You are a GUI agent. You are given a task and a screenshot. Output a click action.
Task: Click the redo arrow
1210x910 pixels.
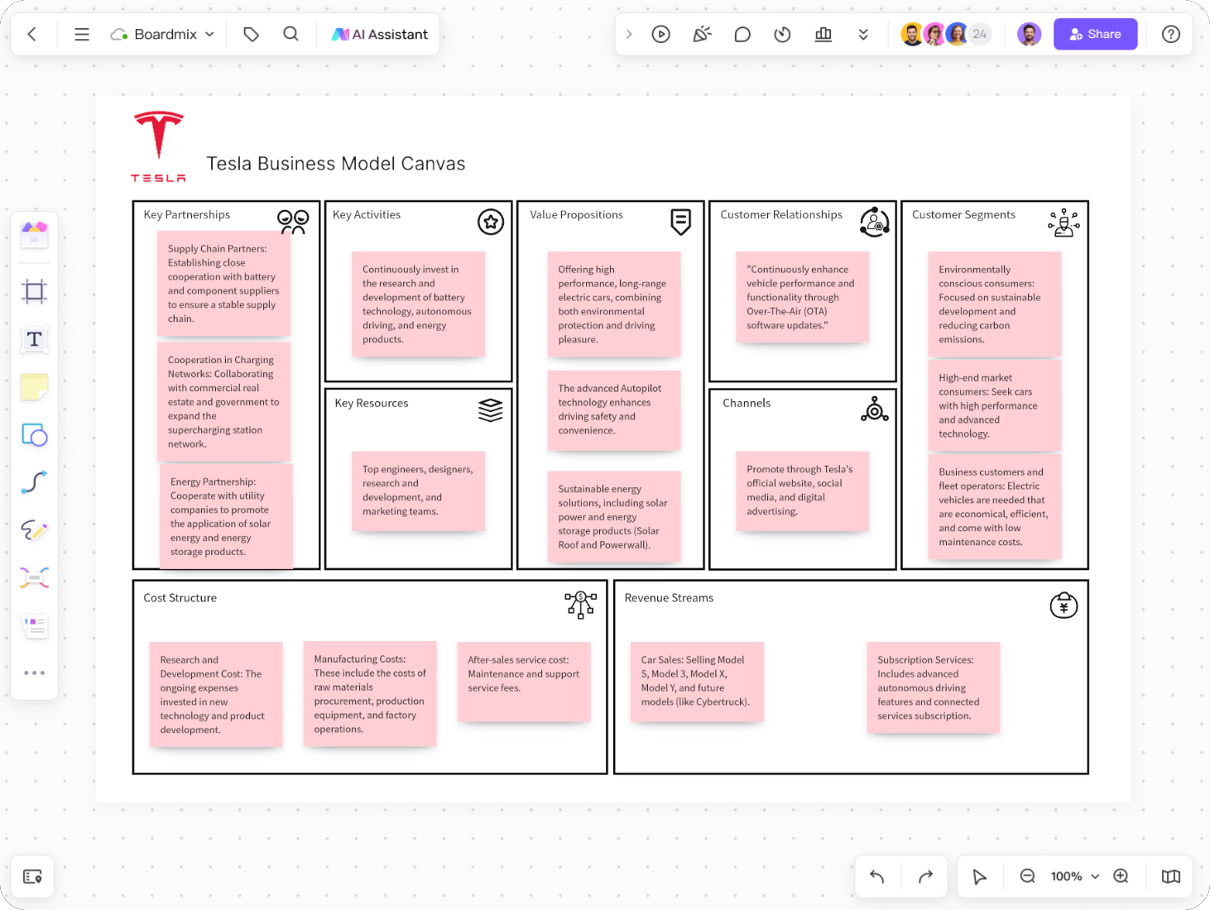925,876
